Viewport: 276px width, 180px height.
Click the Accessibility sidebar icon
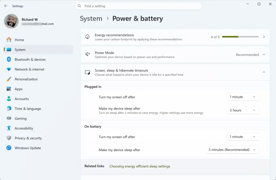coord(9,128)
